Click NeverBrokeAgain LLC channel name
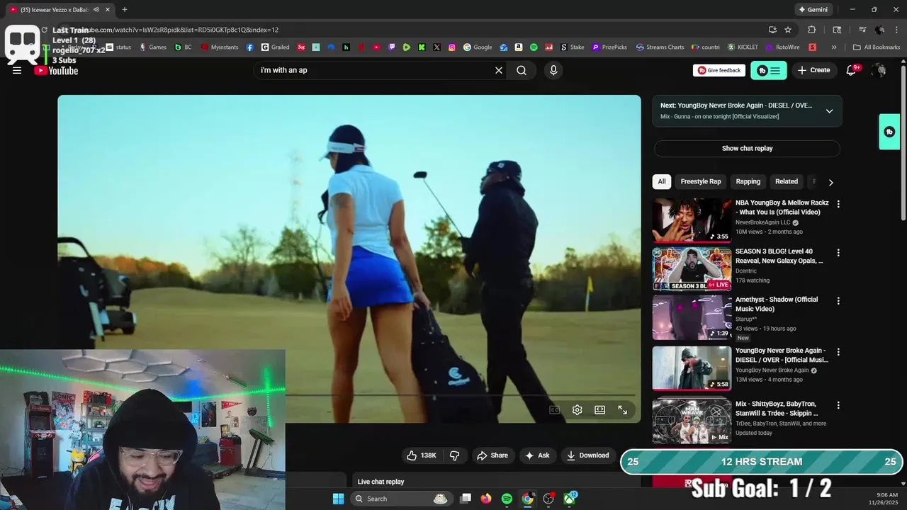907x510 pixels. [x=762, y=222]
